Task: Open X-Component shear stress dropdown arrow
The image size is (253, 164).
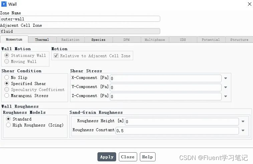Action: click(x=226, y=78)
